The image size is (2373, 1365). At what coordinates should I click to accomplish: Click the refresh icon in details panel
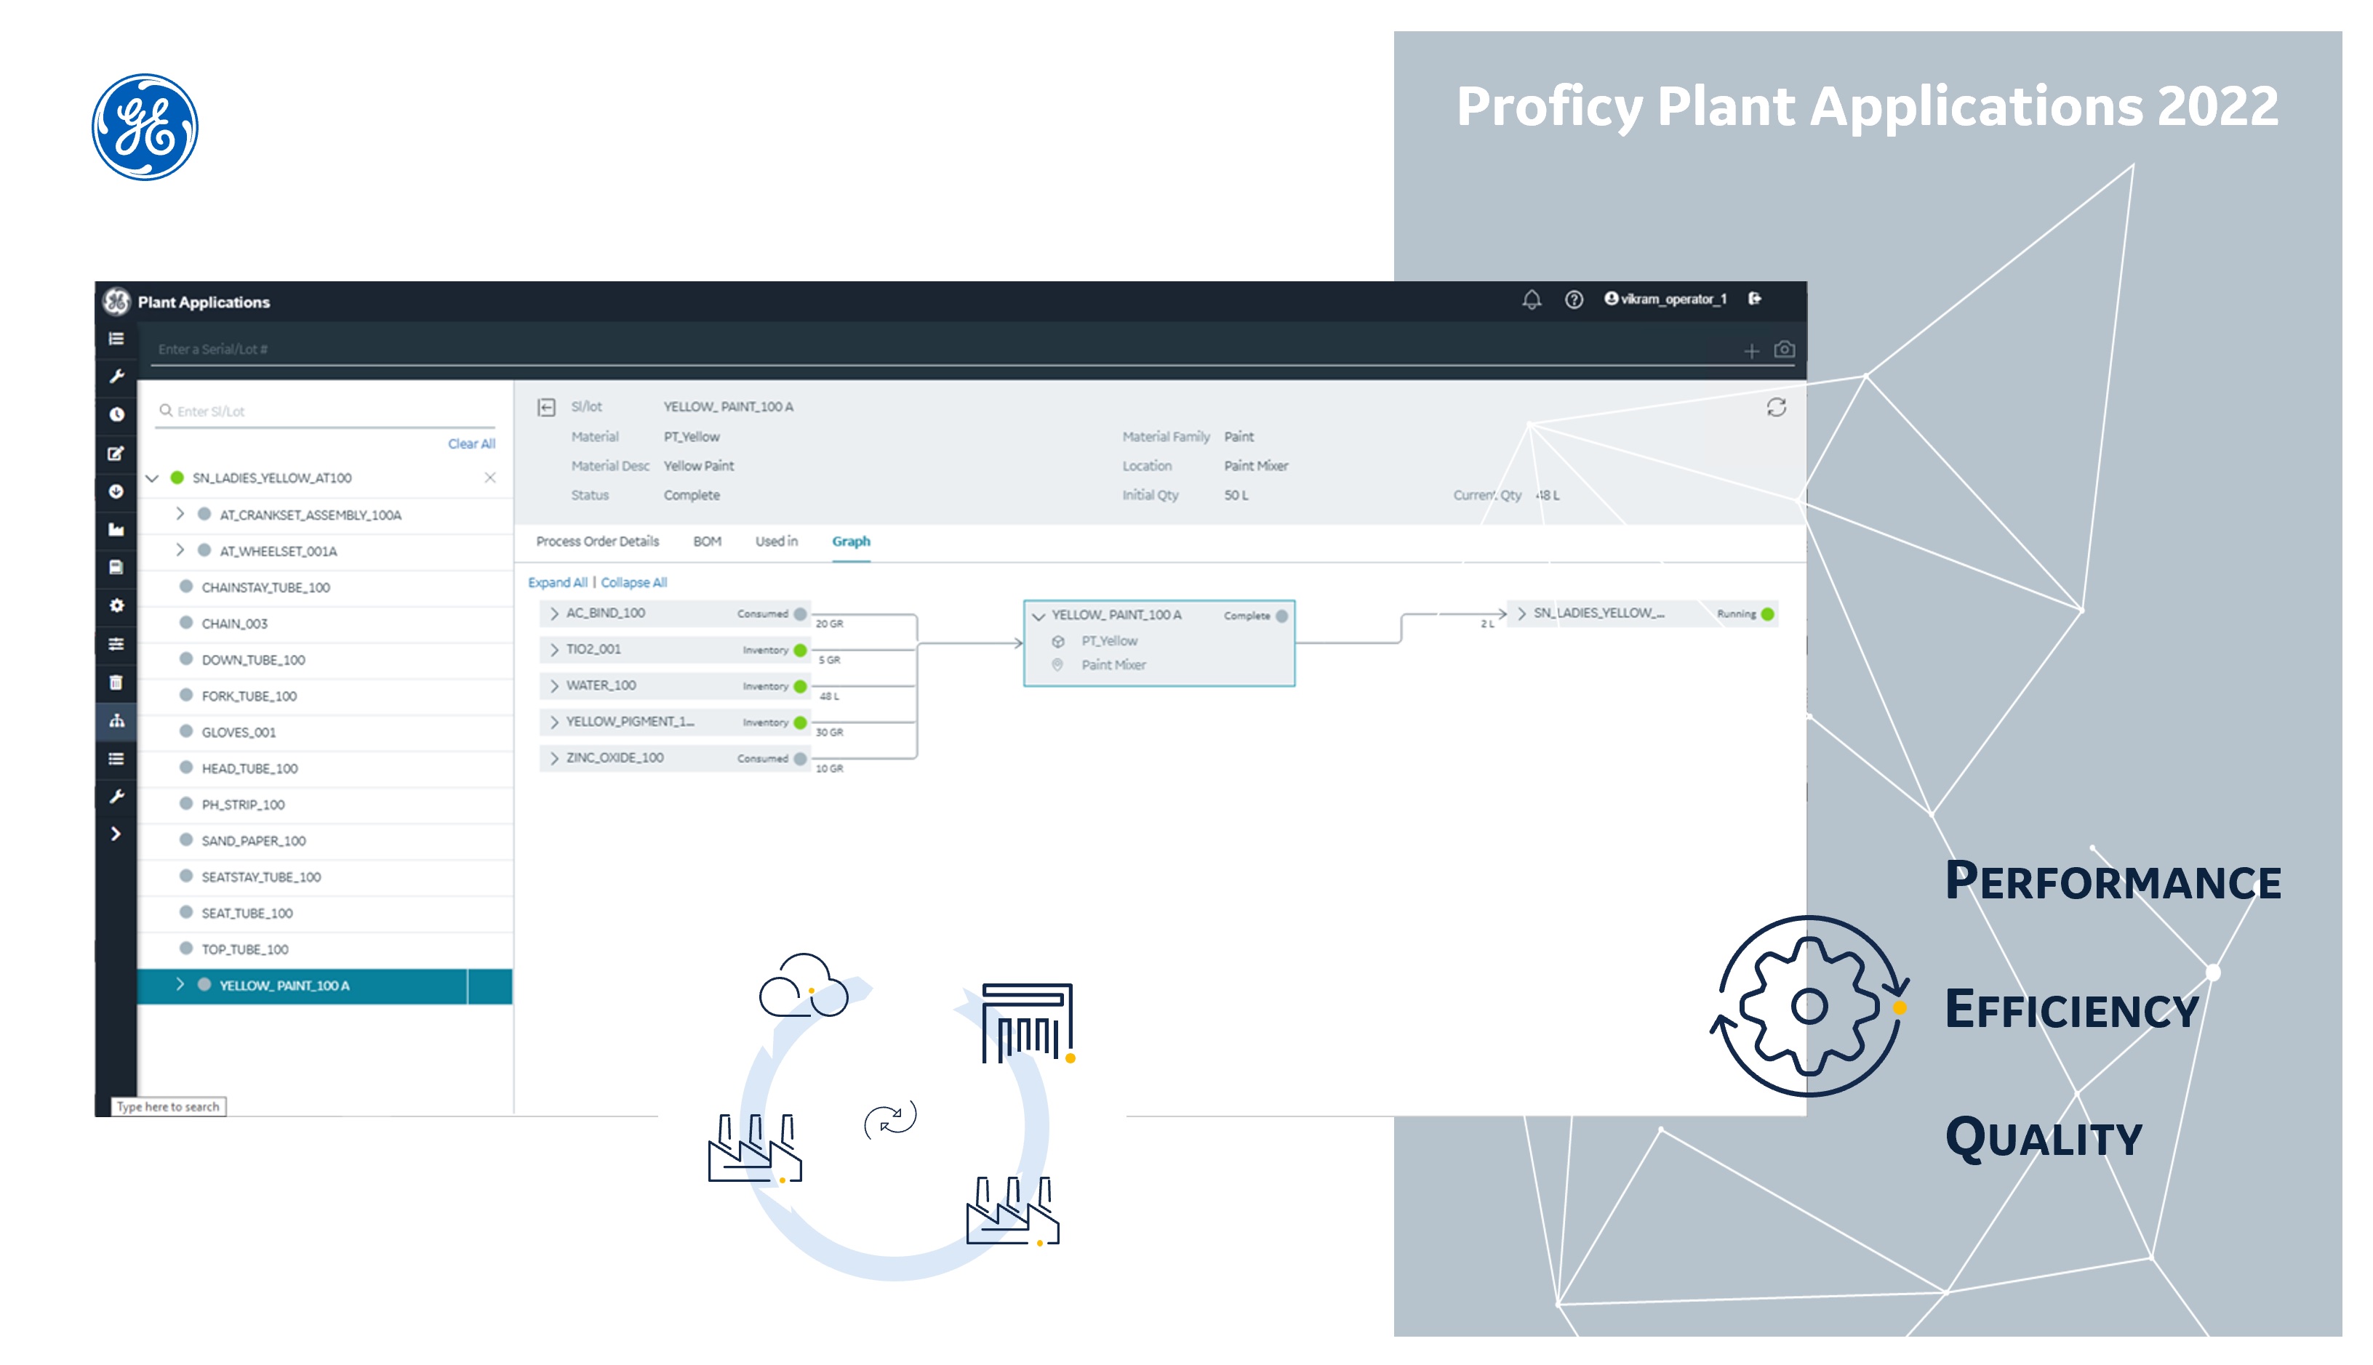[1777, 407]
